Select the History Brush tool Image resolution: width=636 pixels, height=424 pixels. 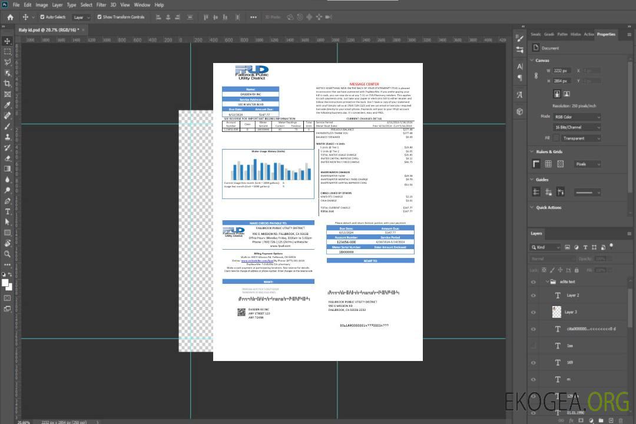pyautogui.click(x=7, y=148)
